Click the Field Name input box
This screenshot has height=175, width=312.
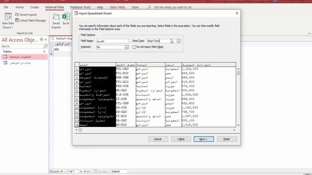point(113,41)
